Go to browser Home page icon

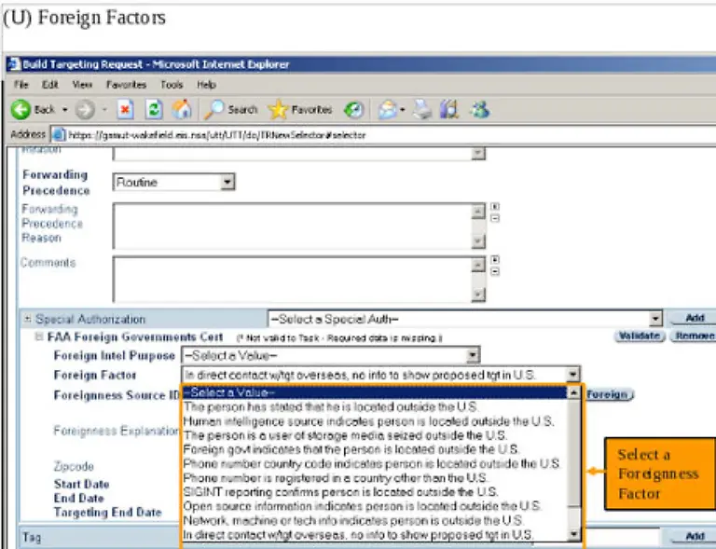[182, 109]
